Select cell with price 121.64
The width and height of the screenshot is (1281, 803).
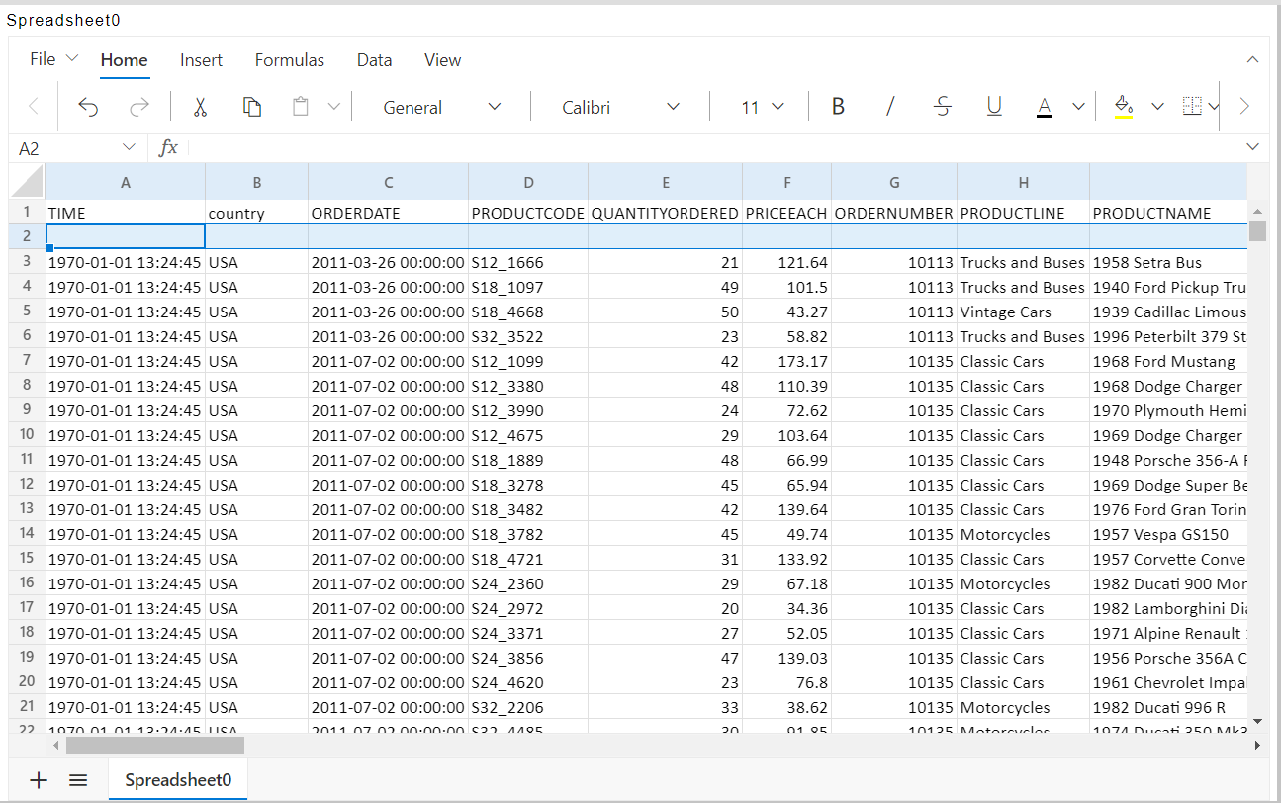coord(787,262)
